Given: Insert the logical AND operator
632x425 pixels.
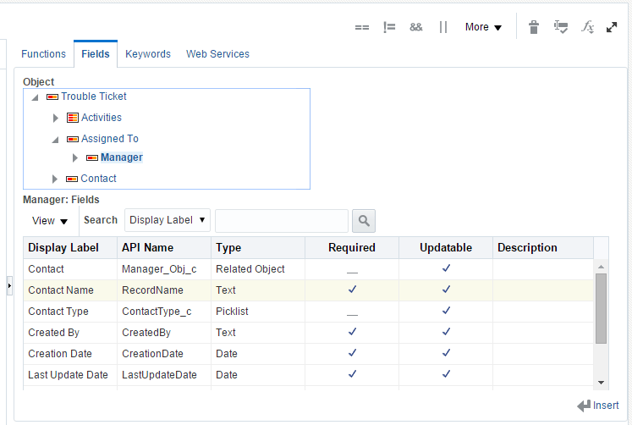Looking at the screenshot, I should click(x=415, y=27).
